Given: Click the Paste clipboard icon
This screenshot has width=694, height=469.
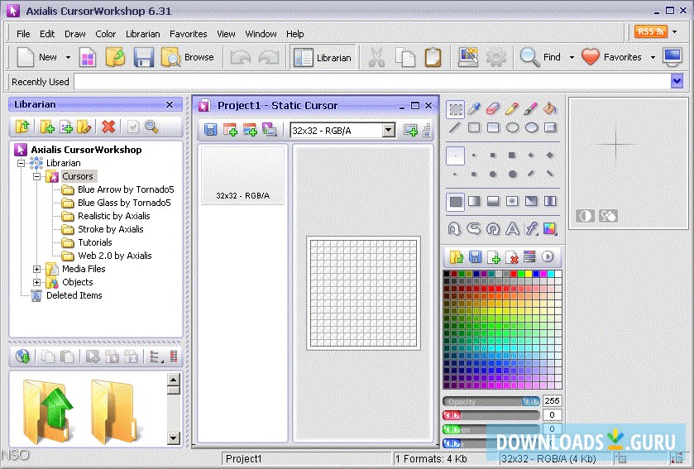Looking at the screenshot, I should point(433,58).
